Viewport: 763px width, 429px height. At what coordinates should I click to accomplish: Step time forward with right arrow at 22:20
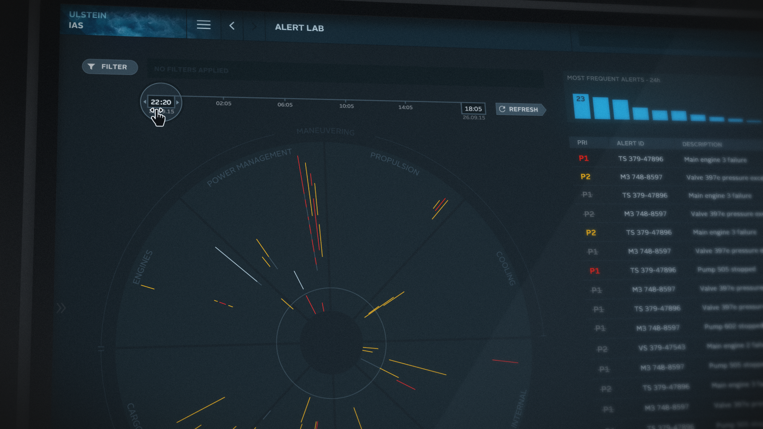tap(178, 102)
